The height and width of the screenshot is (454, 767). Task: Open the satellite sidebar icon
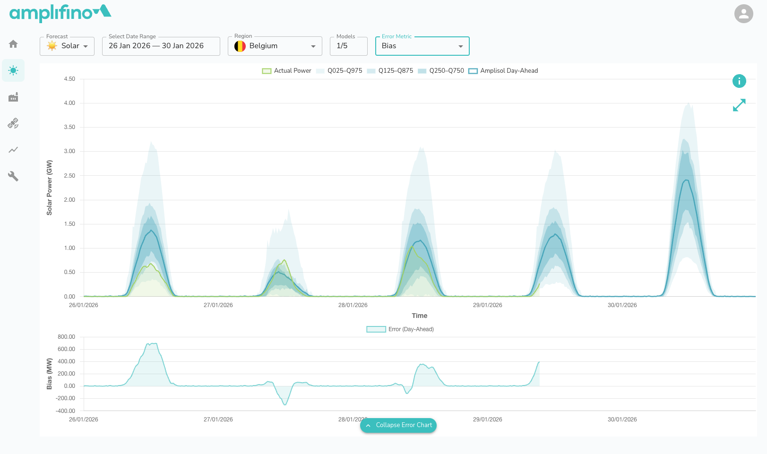tap(13, 123)
